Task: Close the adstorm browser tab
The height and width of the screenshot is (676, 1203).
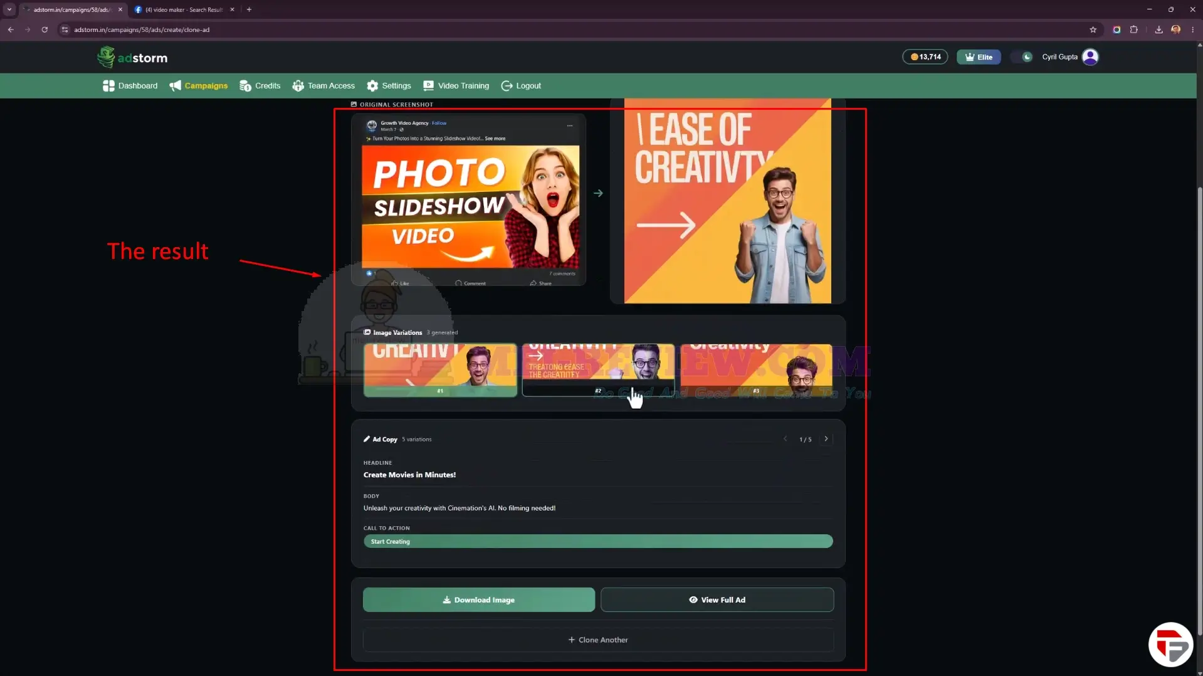Action: (120, 9)
